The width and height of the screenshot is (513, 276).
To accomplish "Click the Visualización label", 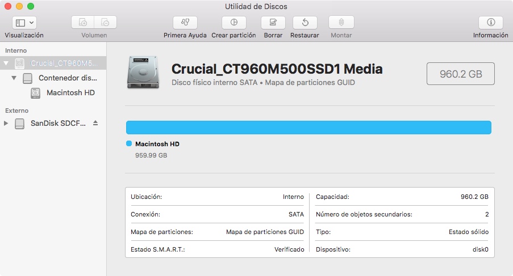I will click(x=24, y=35).
